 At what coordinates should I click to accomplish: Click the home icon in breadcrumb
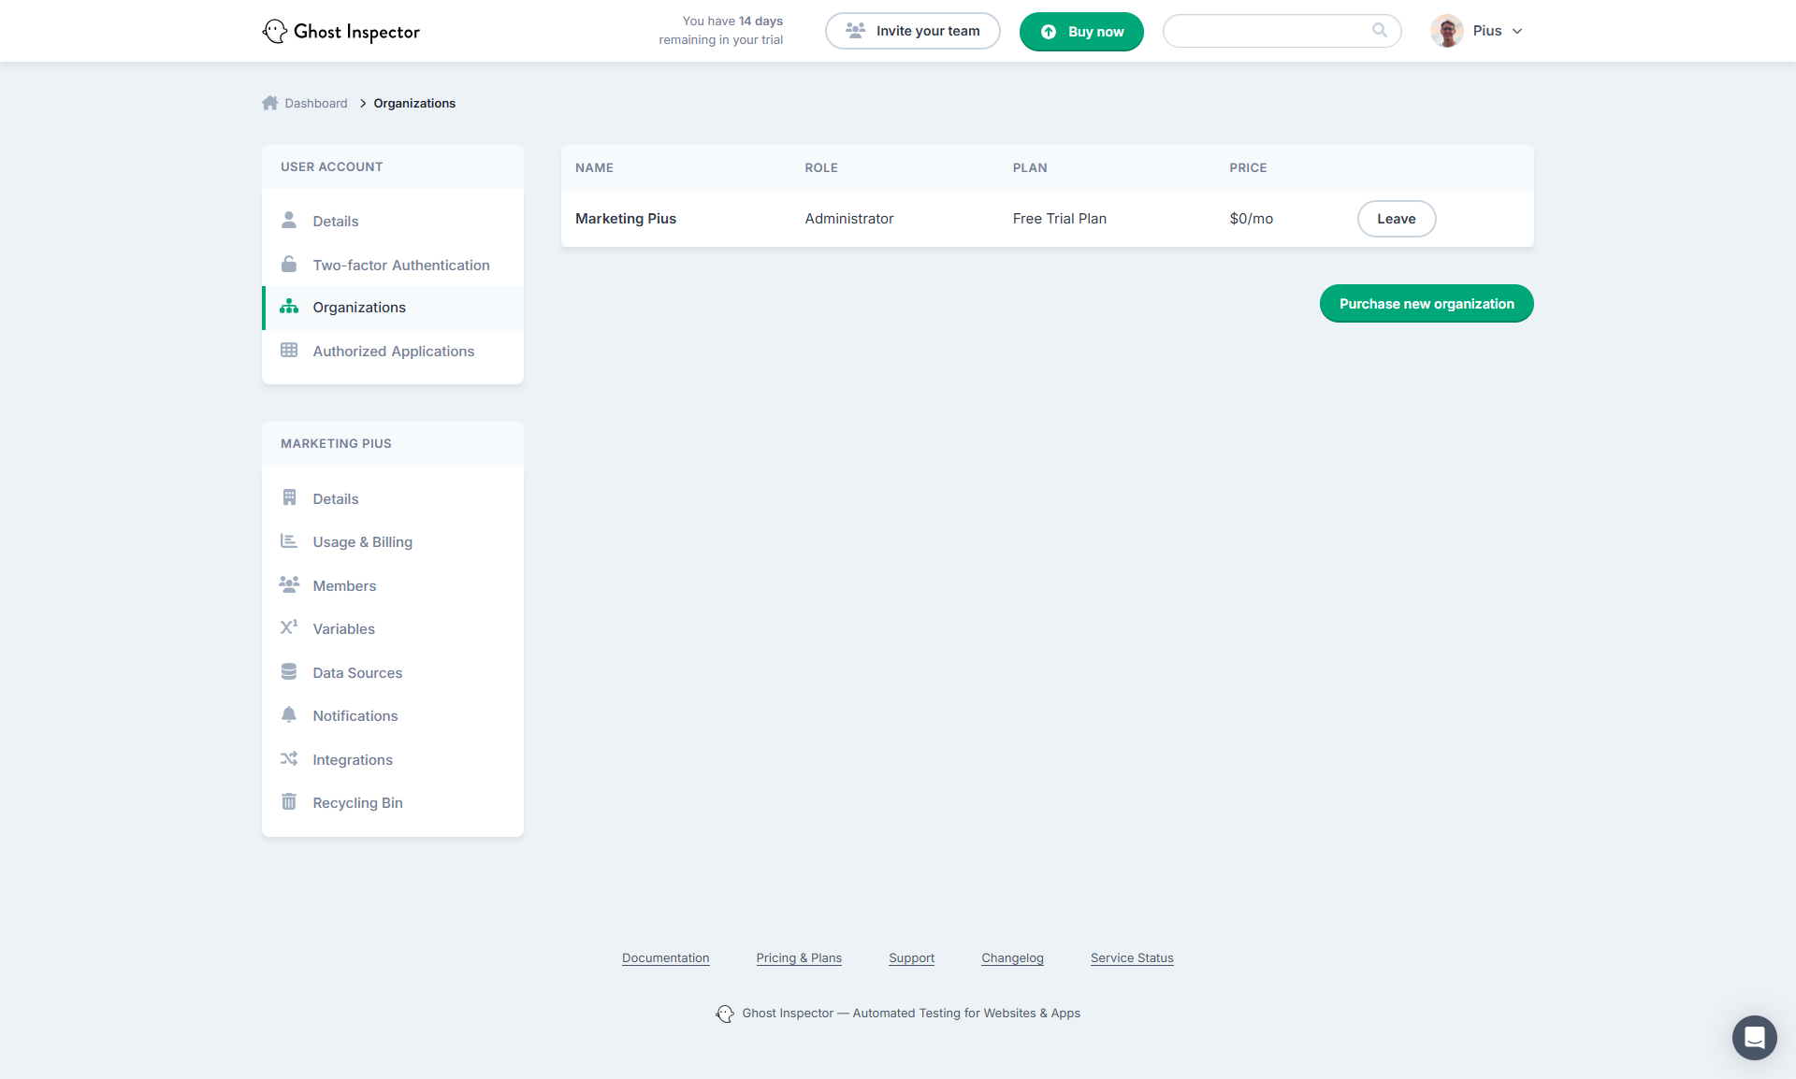coord(270,103)
